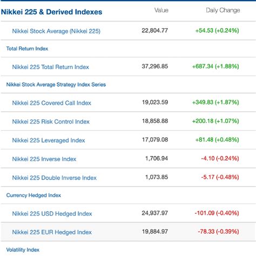Screen dimensions: 256x256
Task: Click the Total Return Index section heading
Action: [x=27, y=49]
